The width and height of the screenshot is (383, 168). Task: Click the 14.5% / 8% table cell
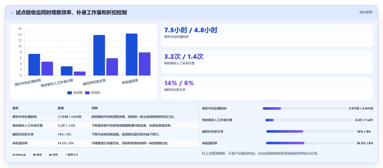tap(66, 143)
